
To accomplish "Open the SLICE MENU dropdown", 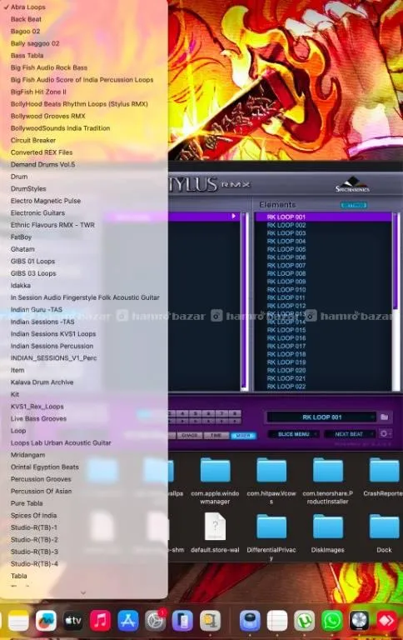I will [294, 434].
